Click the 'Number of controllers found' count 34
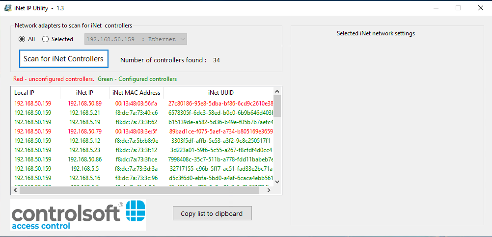Viewport: 492px width, 237px height. 217,60
